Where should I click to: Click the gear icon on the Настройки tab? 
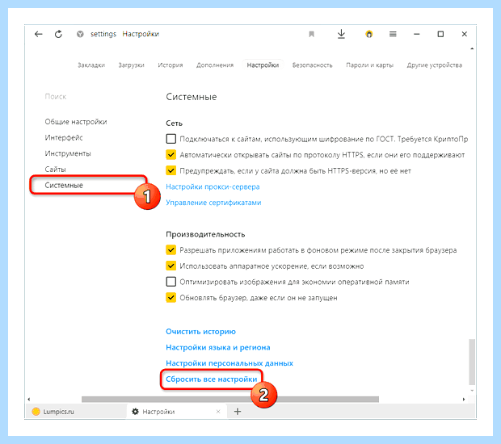pos(136,412)
